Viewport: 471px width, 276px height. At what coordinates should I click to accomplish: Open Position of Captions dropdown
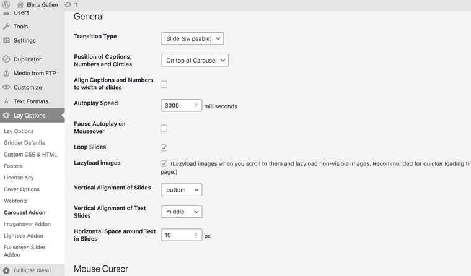click(194, 61)
